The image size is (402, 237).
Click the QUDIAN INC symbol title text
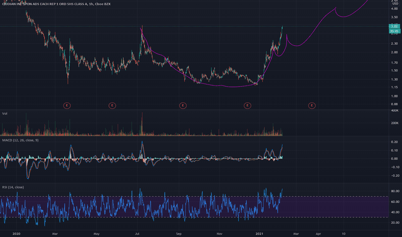click(57, 4)
